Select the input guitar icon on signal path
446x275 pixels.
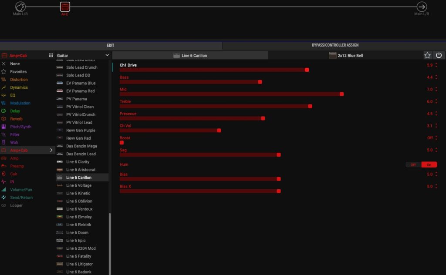click(20, 7)
